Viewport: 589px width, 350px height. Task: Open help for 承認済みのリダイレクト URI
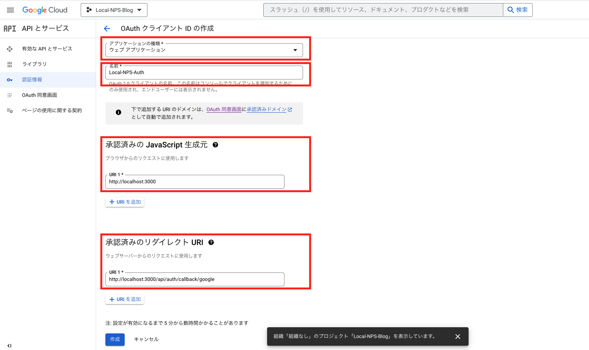point(211,242)
